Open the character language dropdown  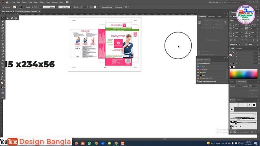235,44
